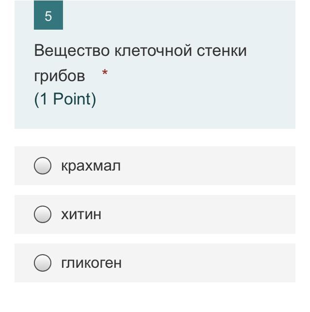Screen dimensions: 310x312
Task: Click the хитин answer label text
Action: pos(81,214)
